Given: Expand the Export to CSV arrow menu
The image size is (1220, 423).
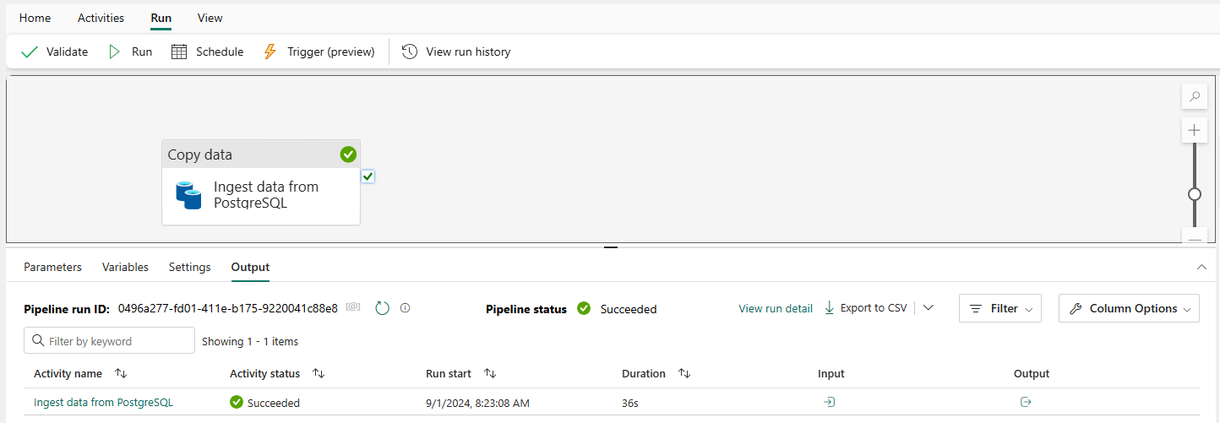Looking at the screenshot, I should pos(929,308).
